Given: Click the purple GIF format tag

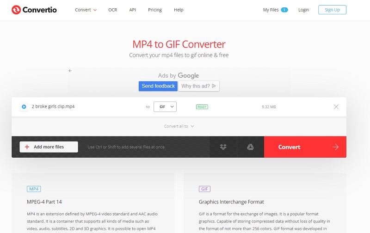Looking at the screenshot, I should pos(204,189).
